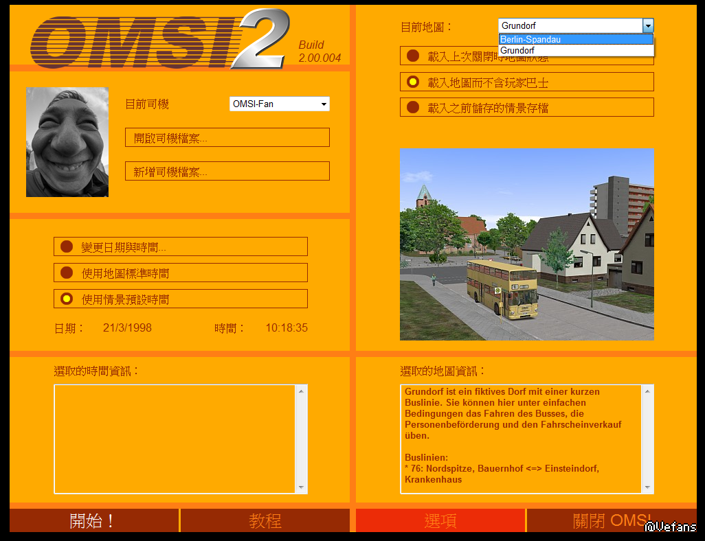Click up arrow of time info scrollbar
The height and width of the screenshot is (541, 705).
coord(301,391)
